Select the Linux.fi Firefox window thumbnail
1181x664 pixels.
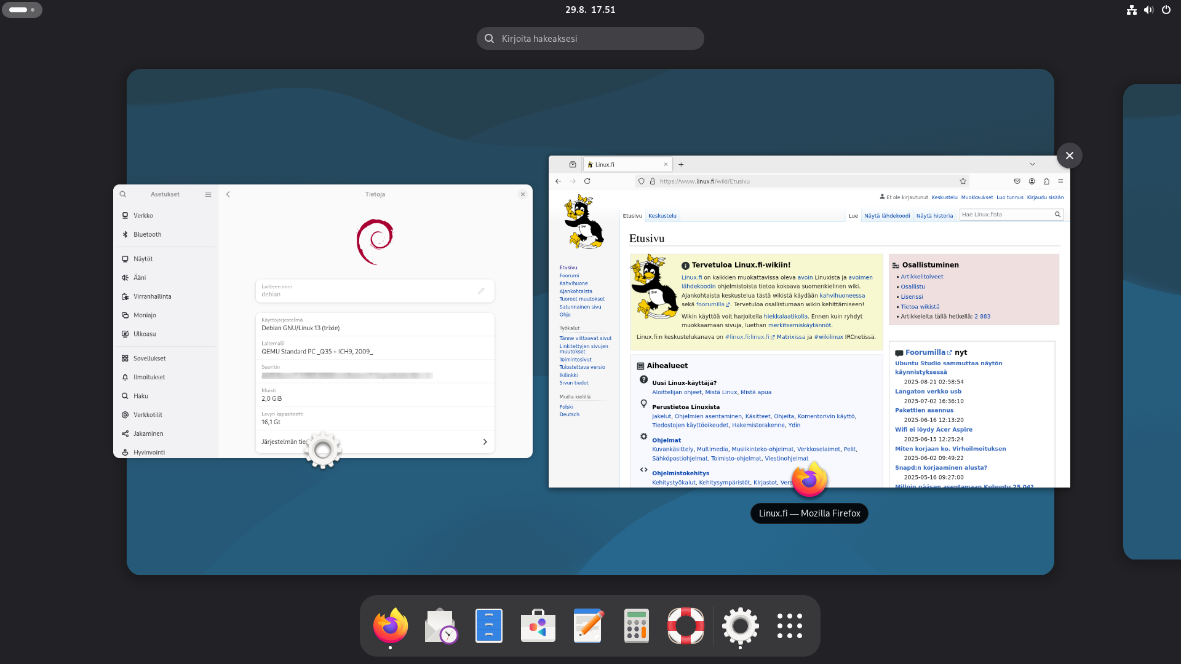pos(809,321)
